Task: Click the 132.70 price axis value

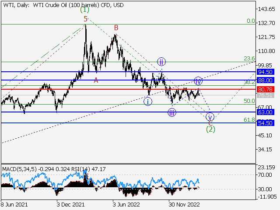Action: pyautogui.click(x=266, y=23)
